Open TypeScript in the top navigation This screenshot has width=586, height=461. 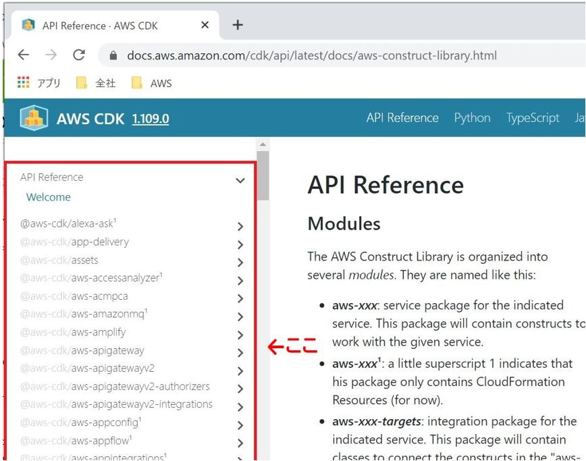pyautogui.click(x=533, y=117)
